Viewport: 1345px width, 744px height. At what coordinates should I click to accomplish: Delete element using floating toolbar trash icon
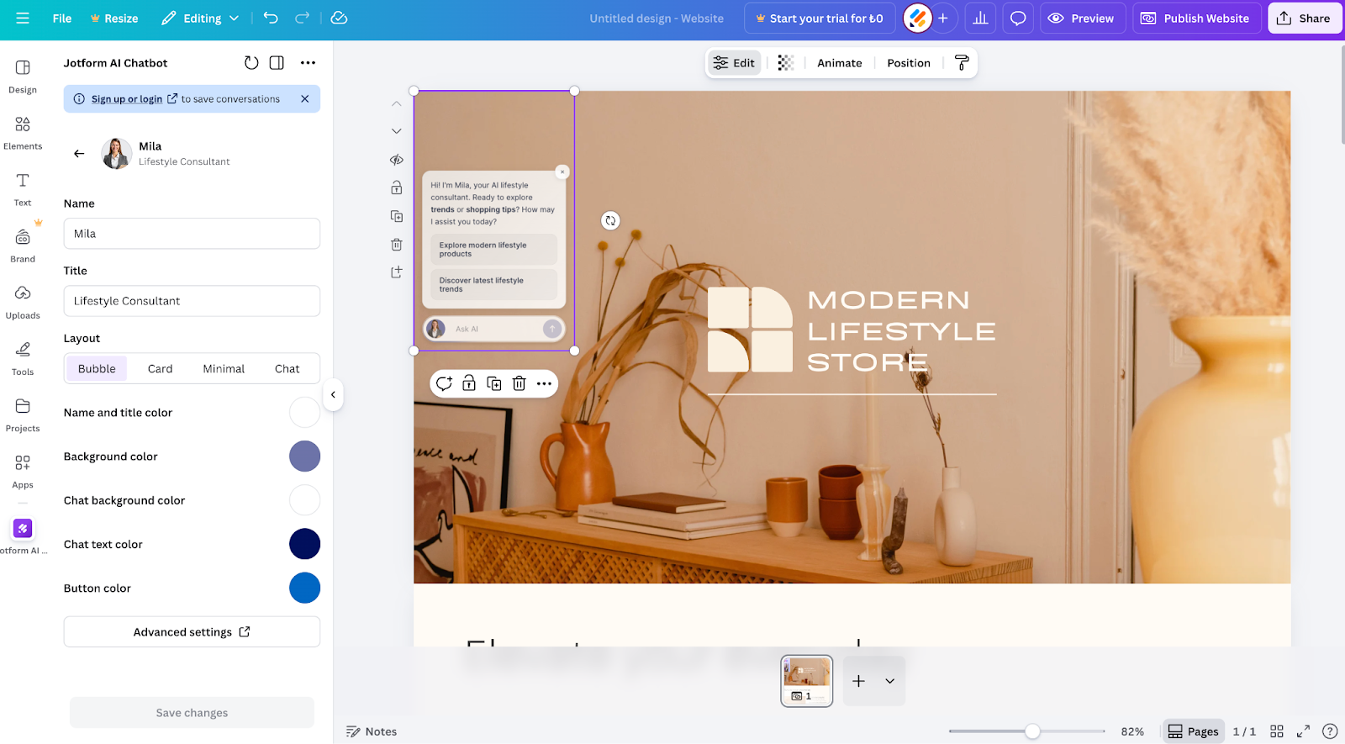[520, 384]
